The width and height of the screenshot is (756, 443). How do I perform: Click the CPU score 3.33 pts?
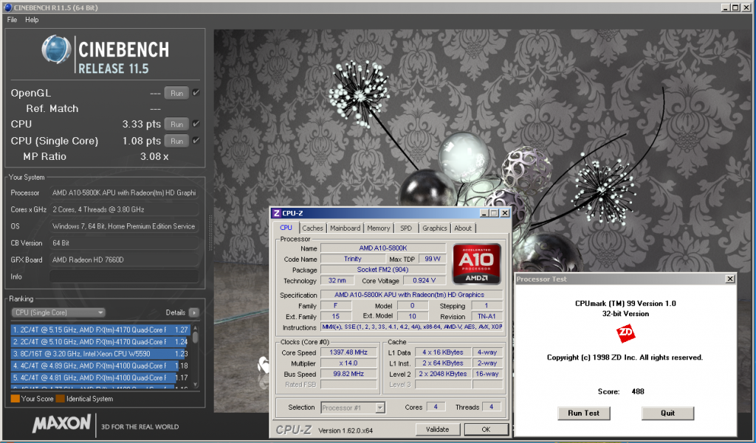tap(141, 125)
